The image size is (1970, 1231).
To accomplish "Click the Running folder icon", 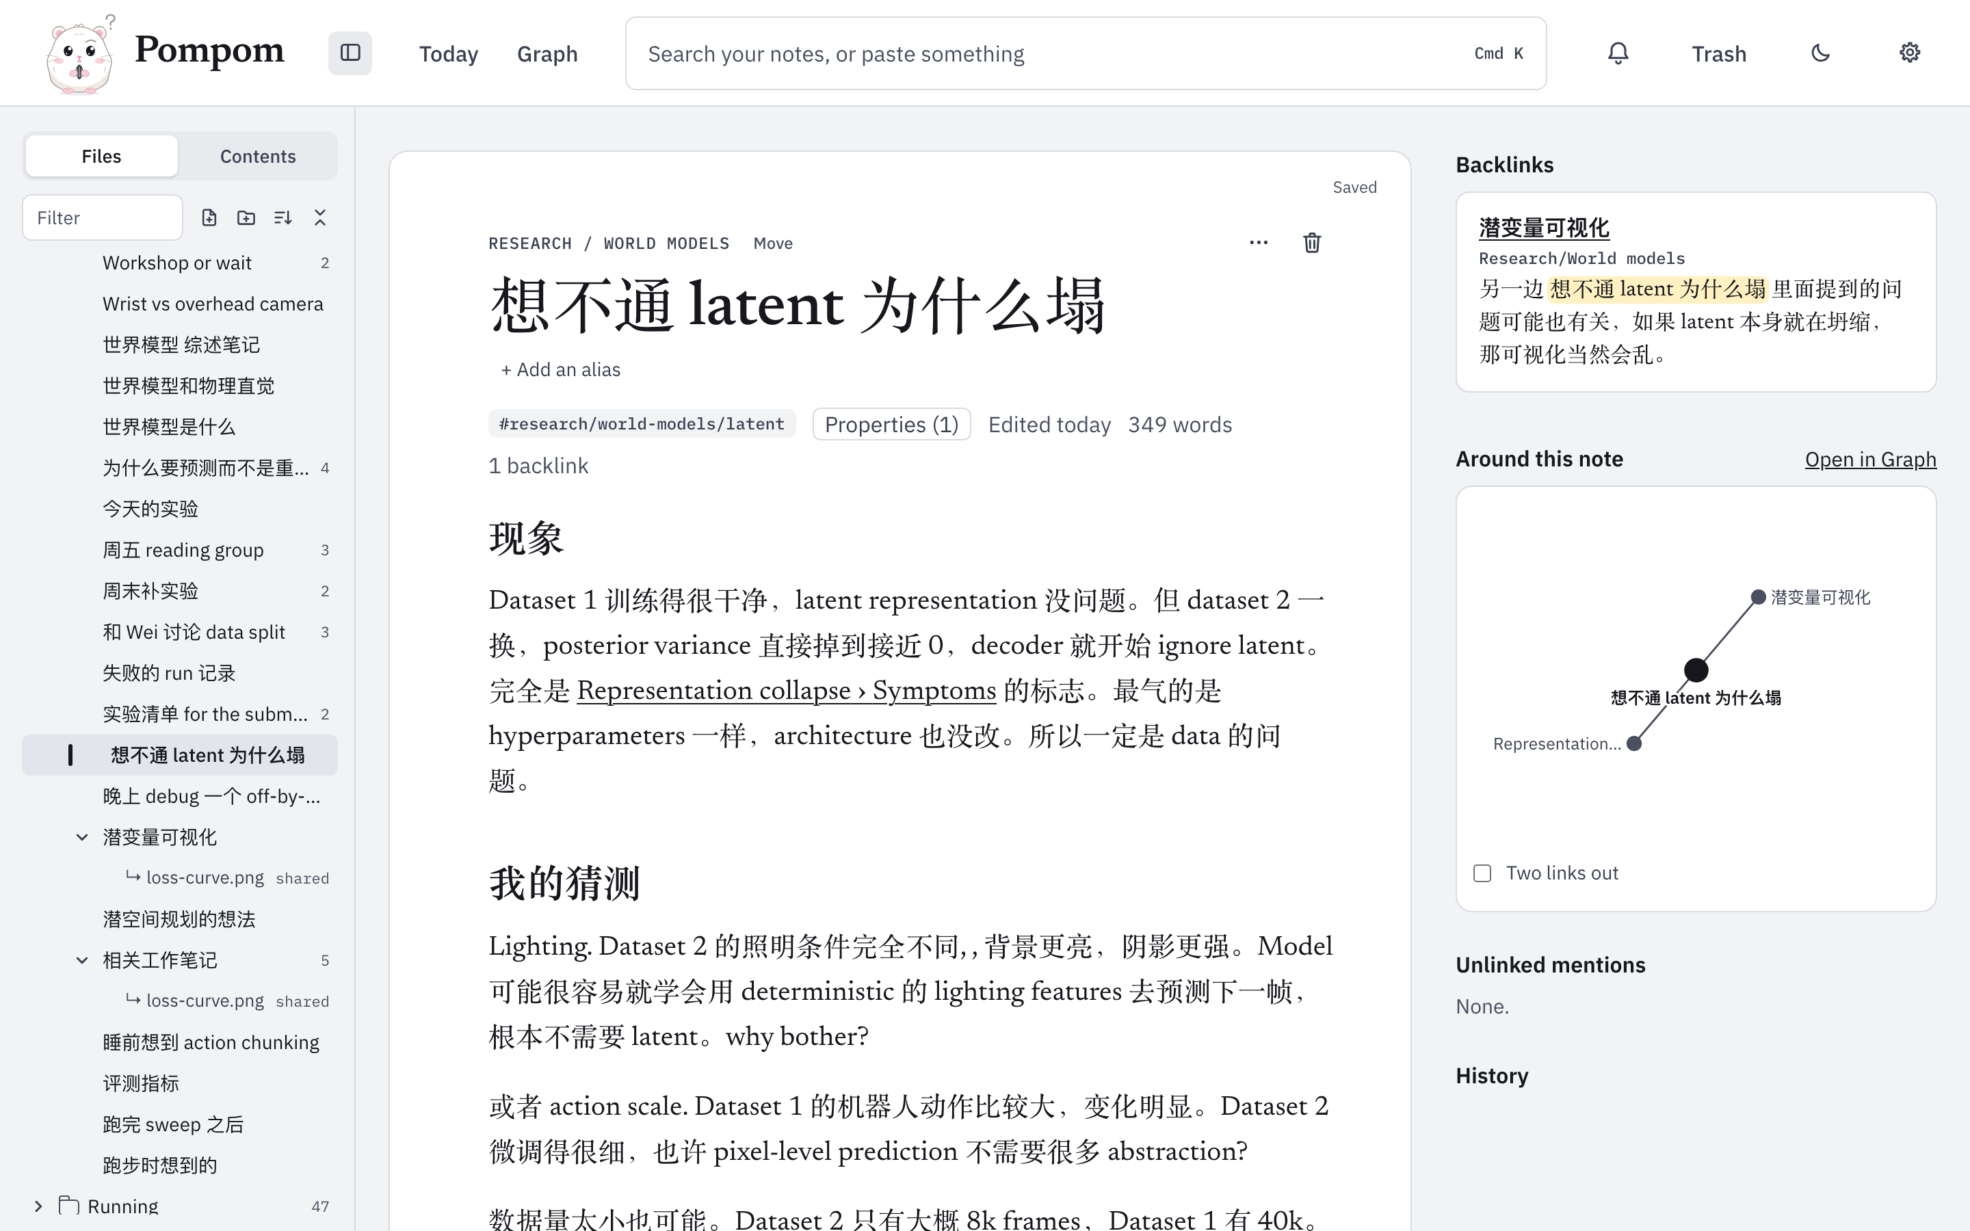I will [69, 1206].
